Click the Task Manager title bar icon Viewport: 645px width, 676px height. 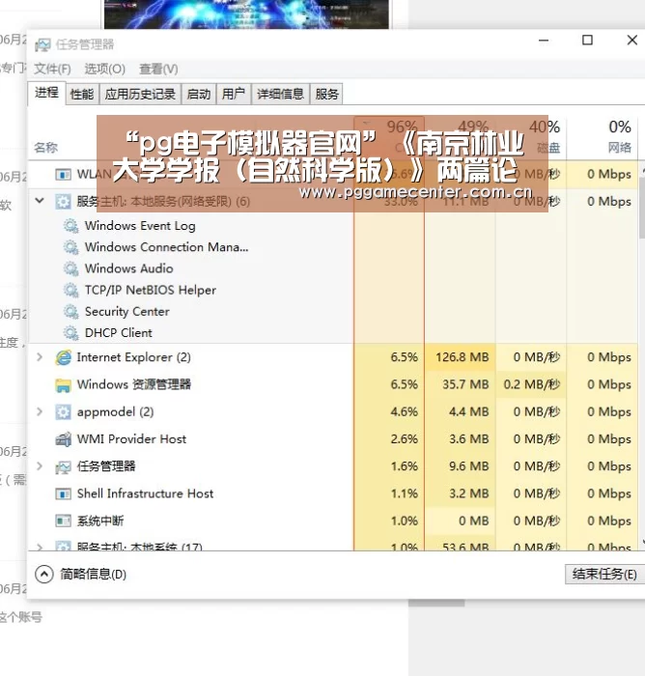42,44
